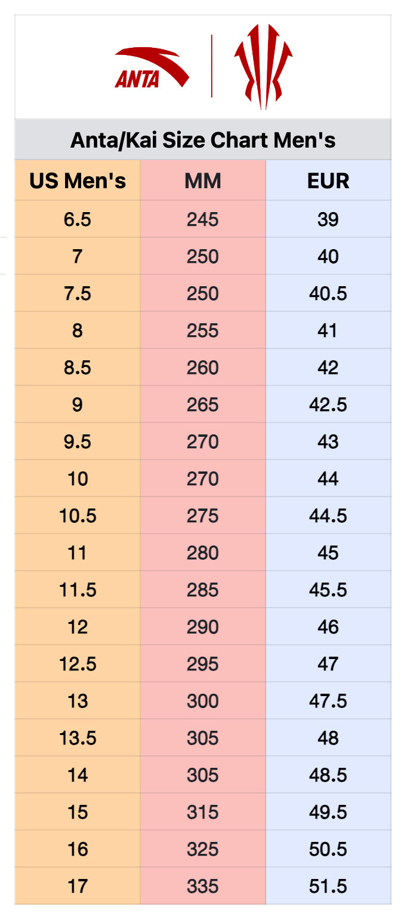Image resolution: width=407 pixels, height=919 pixels.
Task: Click the US Men's size 12.5 cell
Action: [x=78, y=664]
